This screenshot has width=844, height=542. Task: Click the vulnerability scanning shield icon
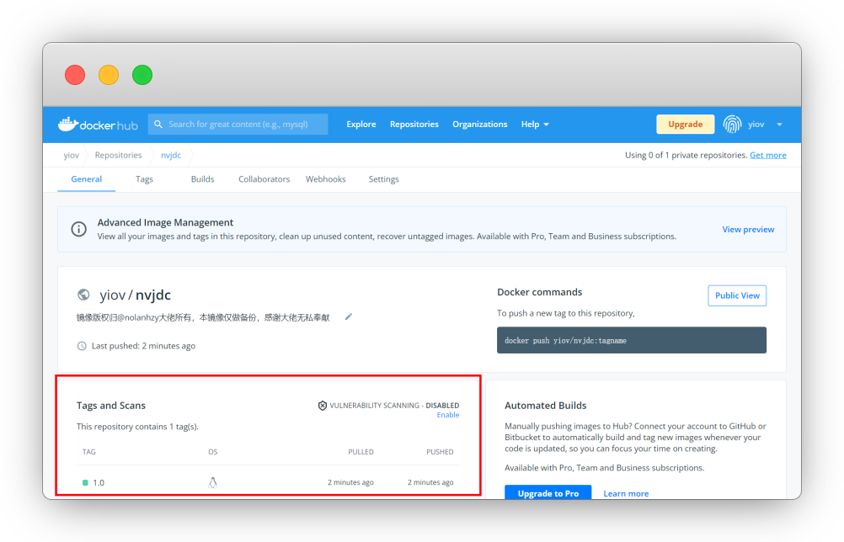tap(322, 406)
